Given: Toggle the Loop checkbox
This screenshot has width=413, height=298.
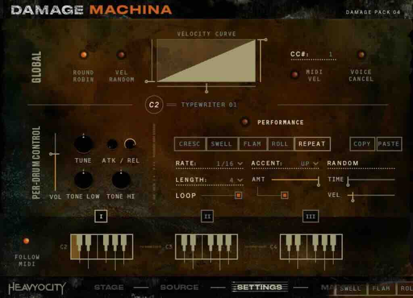Looking at the screenshot, I should point(238,195).
